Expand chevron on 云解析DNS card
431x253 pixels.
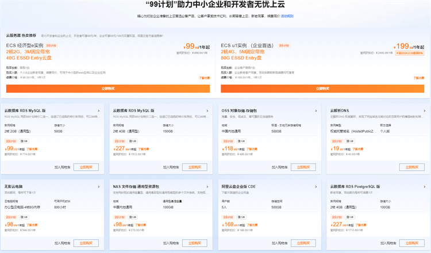click(x=425, y=111)
